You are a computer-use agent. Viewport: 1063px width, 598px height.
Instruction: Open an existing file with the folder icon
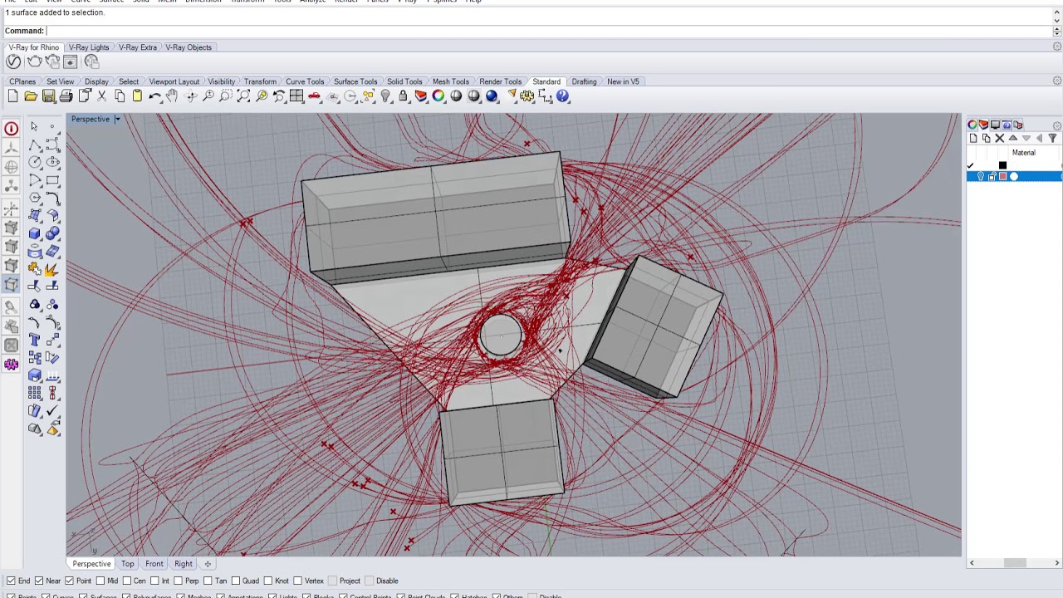click(x=31, y=97)
